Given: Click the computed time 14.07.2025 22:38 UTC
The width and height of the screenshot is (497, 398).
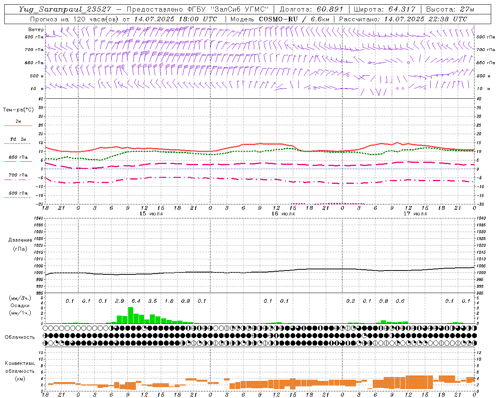Looking at the screenshot, I should [426, 19].
